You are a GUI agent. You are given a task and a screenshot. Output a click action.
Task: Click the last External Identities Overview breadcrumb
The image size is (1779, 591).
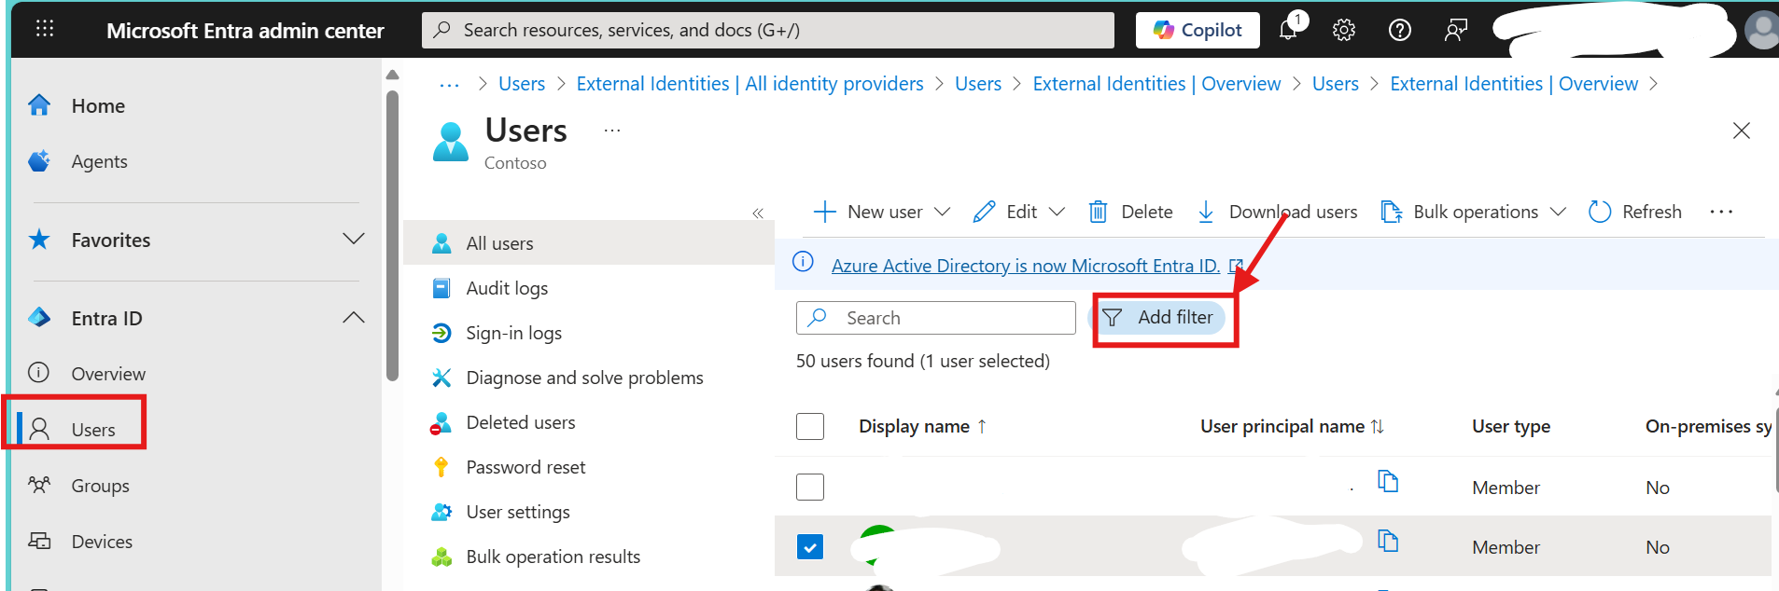(1513, 84)
